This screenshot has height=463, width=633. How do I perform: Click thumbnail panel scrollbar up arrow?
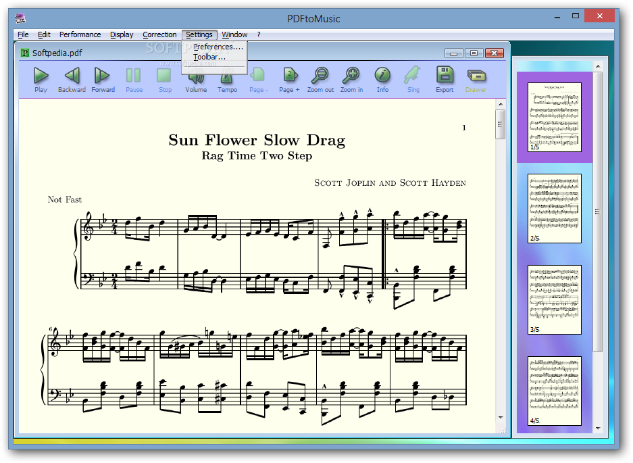point(599,66)
